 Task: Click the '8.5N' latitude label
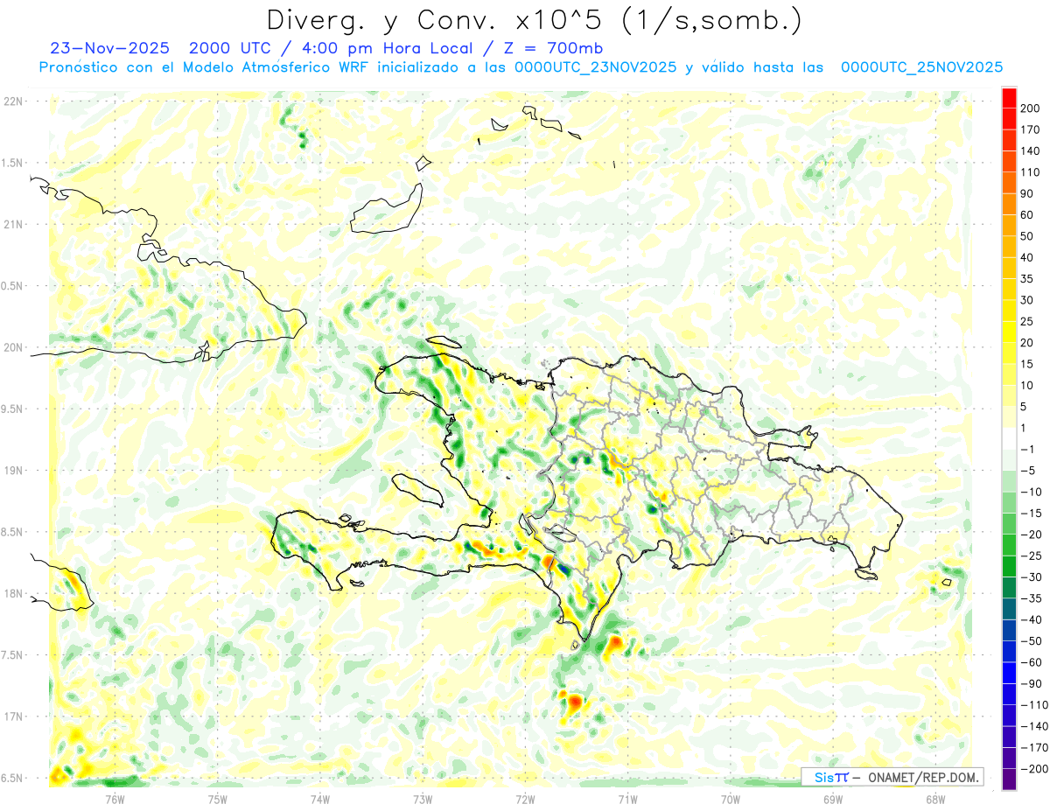tap(13, 532)
